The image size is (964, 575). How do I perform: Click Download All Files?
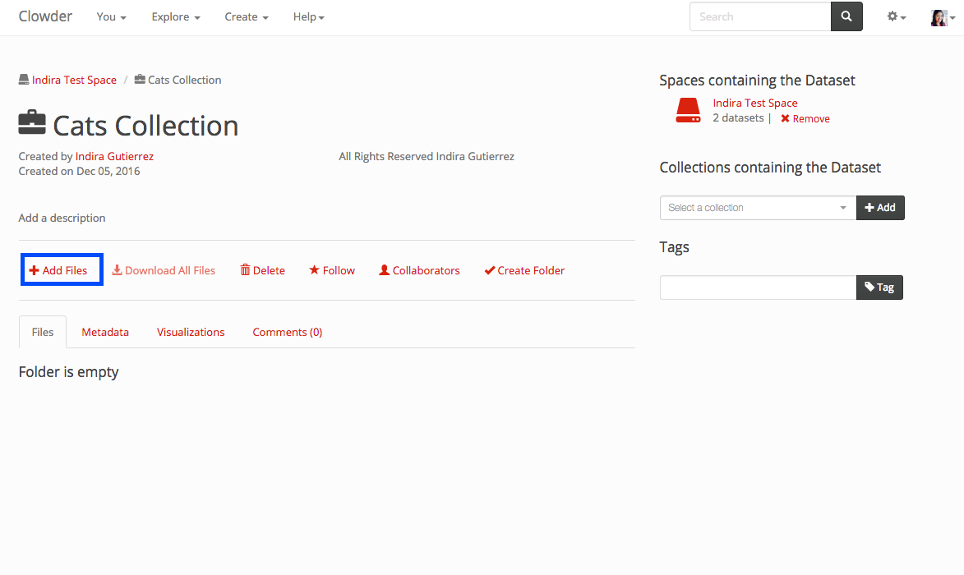point(164,270)
